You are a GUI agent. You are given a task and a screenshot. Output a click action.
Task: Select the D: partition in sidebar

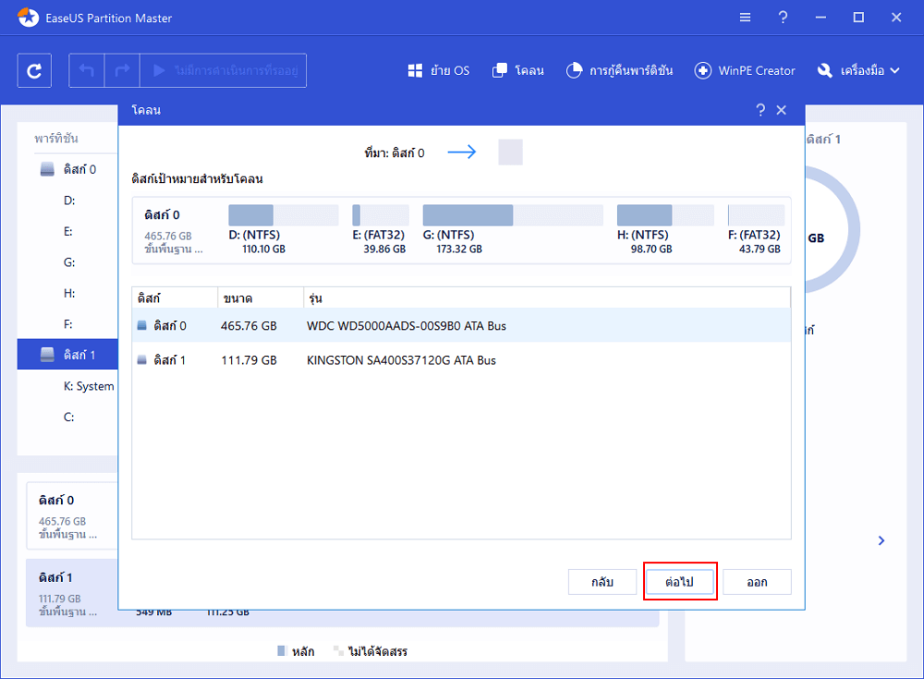69,200
